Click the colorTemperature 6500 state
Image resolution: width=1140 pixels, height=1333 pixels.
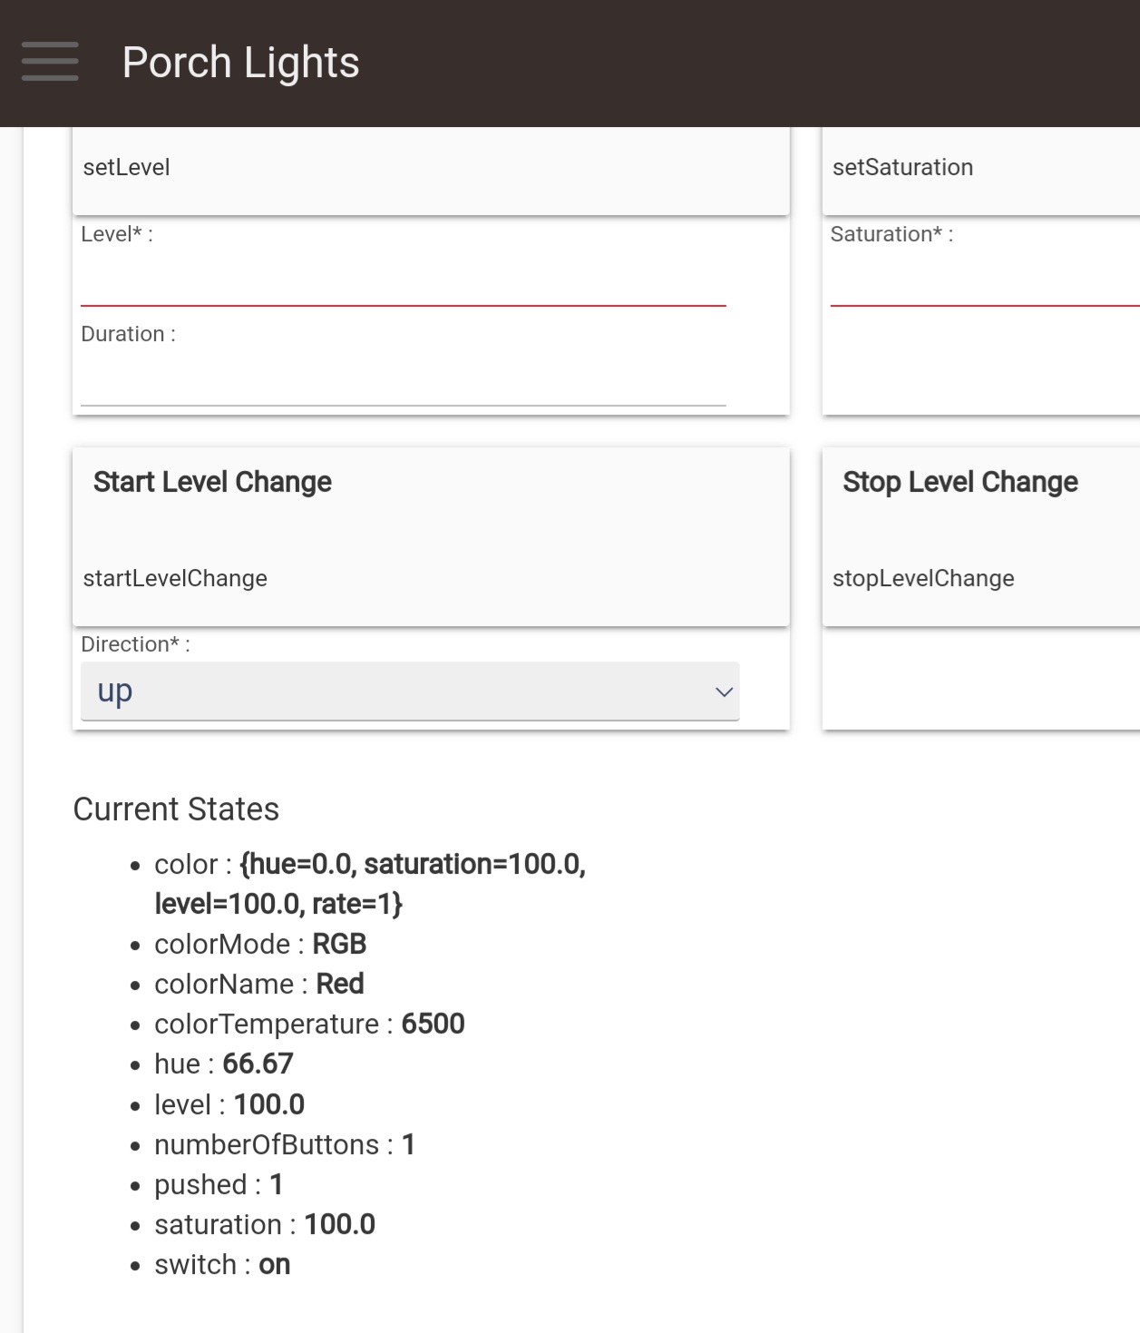[x=309, y=1024]
